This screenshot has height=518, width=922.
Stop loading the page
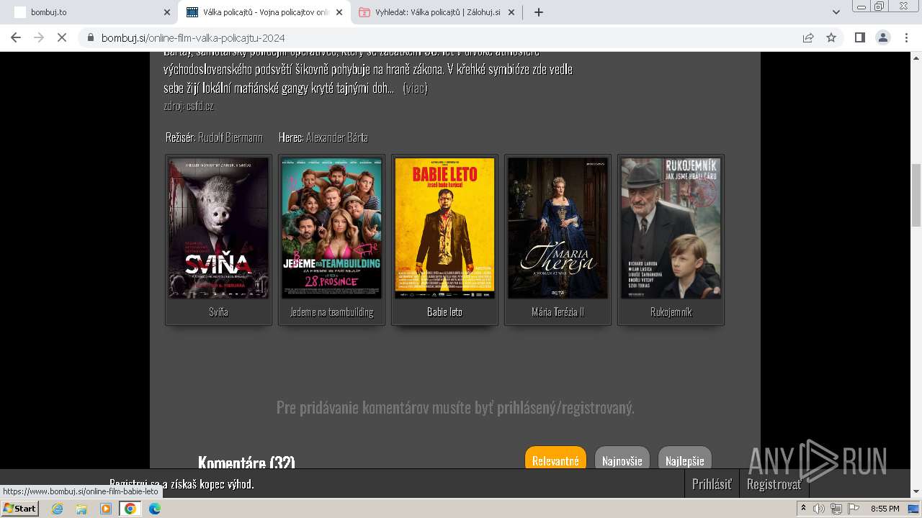pyautogui.click(x=62, y=37)
